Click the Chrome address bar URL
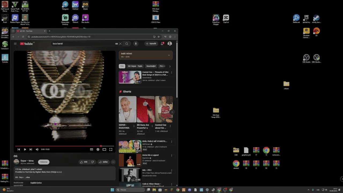Viewport: 343px width, 193px height. click(x=61, y=37)
